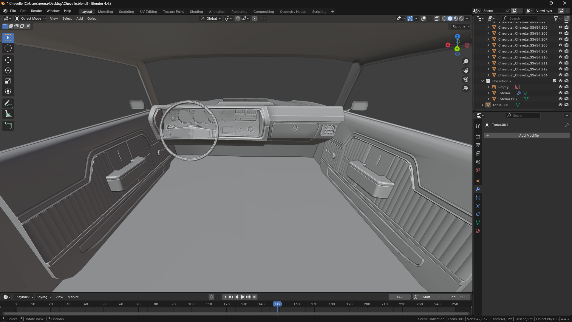
Task: Open the viewport Options dropdown
Action: 461,26
